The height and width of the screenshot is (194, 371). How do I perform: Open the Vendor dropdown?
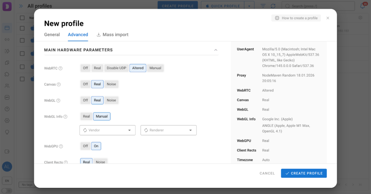107,130
